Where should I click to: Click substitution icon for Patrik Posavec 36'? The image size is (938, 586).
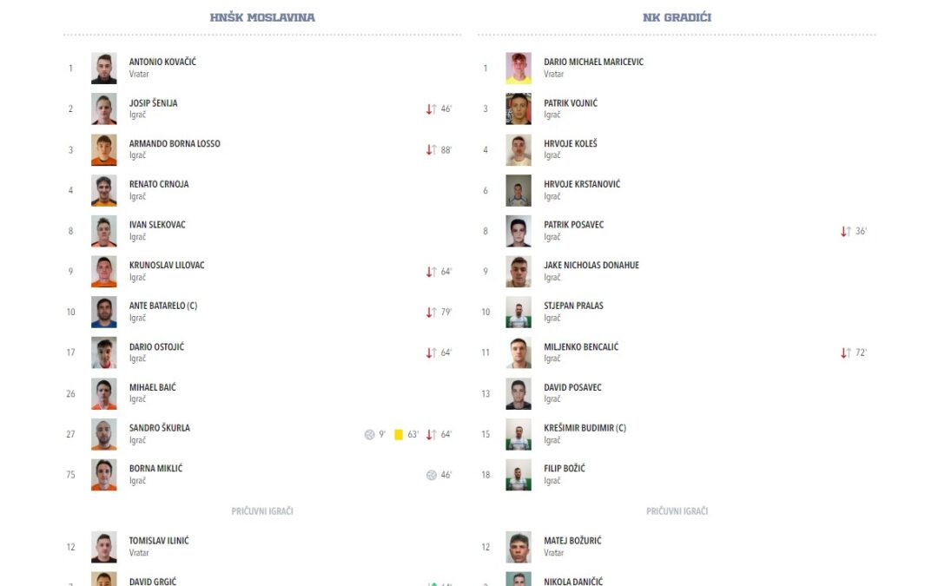[x=846, y=232]
